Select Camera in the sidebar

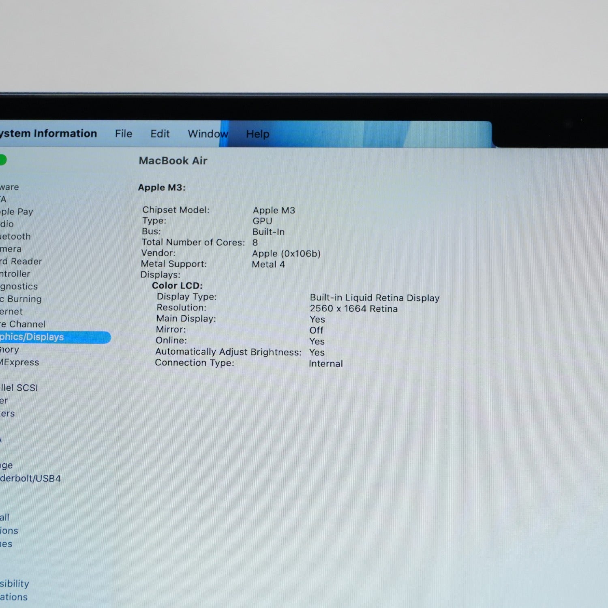[11, 249]
